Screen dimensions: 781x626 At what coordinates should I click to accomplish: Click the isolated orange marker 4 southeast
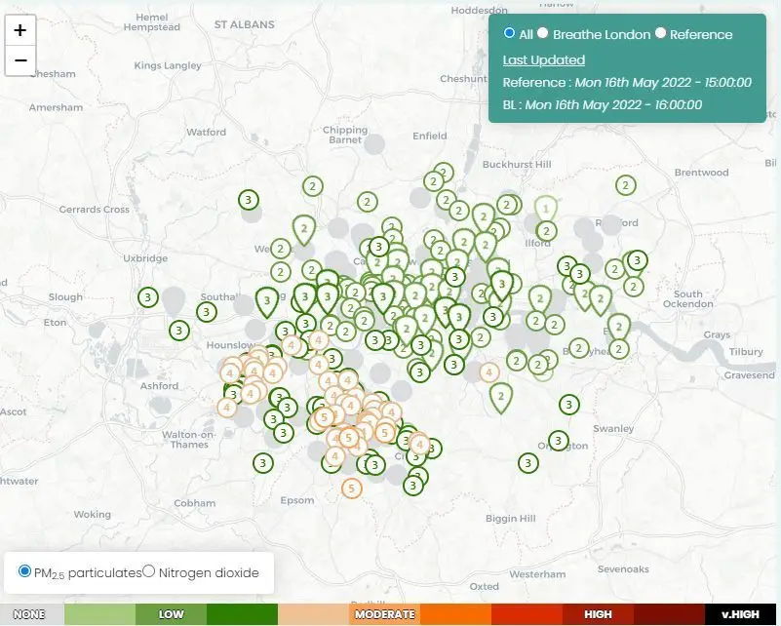[489, 372]
